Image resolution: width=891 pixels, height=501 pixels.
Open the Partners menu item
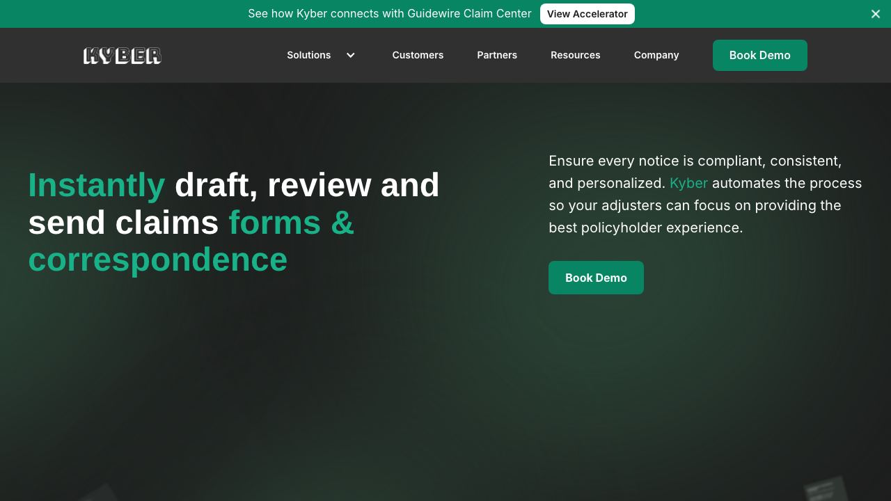point(497,55)
